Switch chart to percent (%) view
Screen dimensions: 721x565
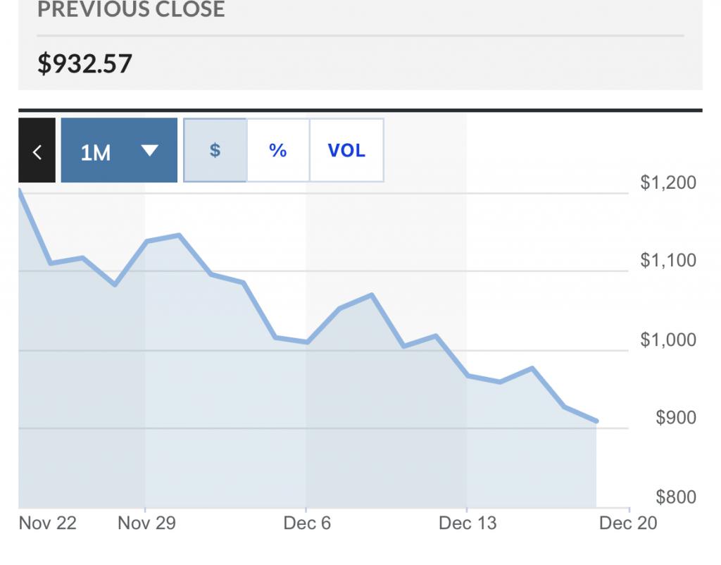pyautogui.click(x=278, y=150)
